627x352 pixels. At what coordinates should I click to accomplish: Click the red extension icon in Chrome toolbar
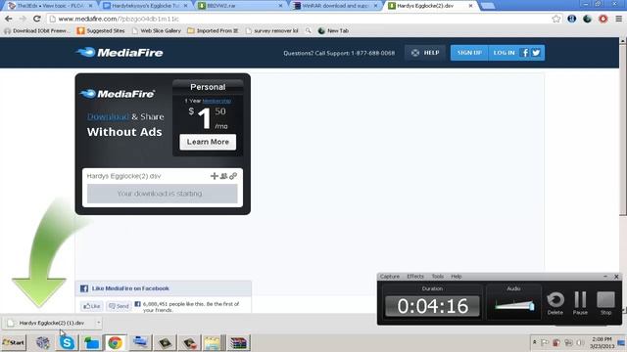tap(603, 19)
